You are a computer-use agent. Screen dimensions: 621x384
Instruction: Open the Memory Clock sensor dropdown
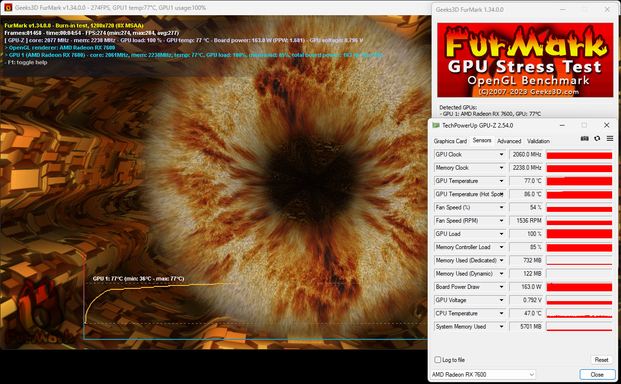(501, 168)
